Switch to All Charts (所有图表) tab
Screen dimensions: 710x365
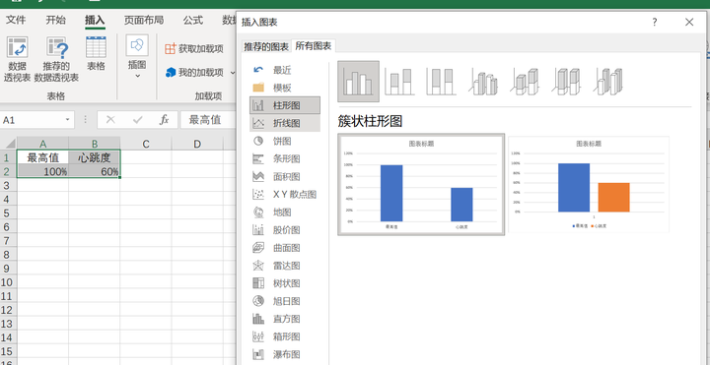[x=314, y=46]
